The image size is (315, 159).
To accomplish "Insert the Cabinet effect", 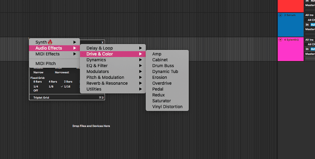I will coord(167,60).
